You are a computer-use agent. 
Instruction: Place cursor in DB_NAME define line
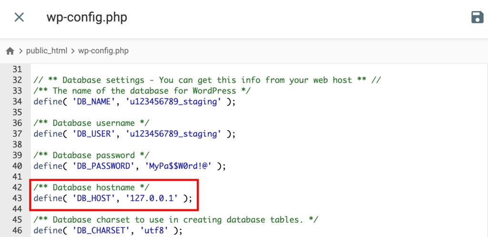134,101
